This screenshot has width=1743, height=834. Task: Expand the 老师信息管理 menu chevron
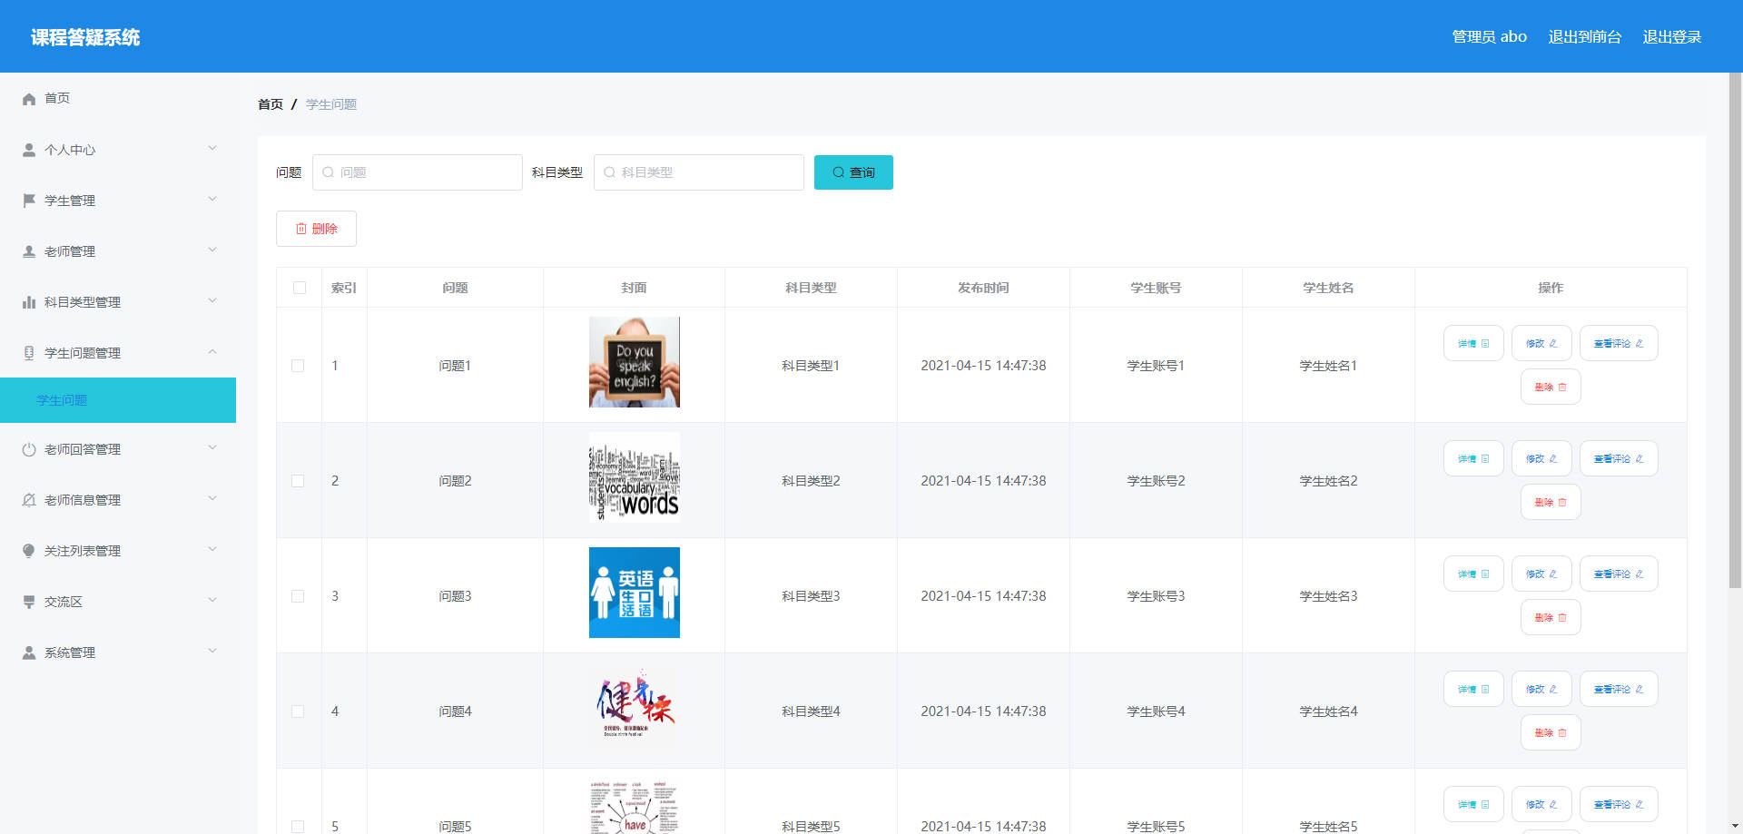212,498
